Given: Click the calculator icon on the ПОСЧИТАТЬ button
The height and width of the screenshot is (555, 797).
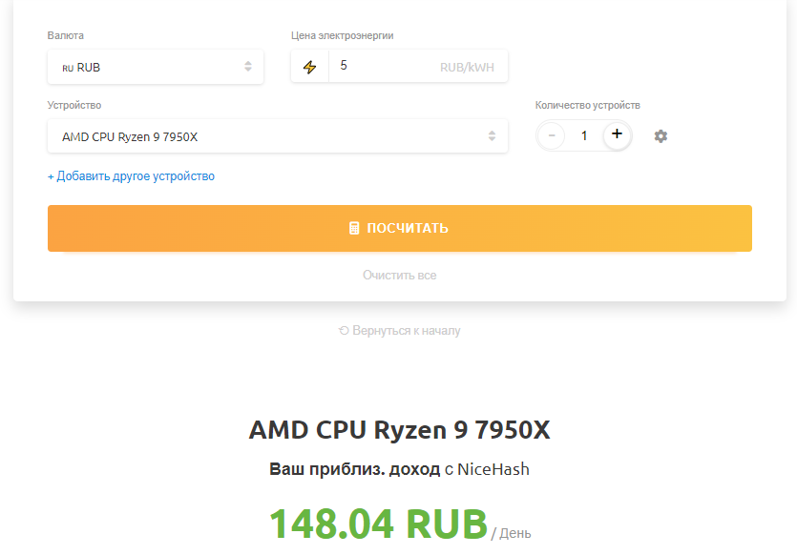Looking at the screenshot, I should pyautogui.click(x=354, y=228).
